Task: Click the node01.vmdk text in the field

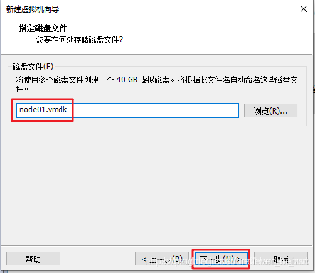Action: [x=43, y=110]
